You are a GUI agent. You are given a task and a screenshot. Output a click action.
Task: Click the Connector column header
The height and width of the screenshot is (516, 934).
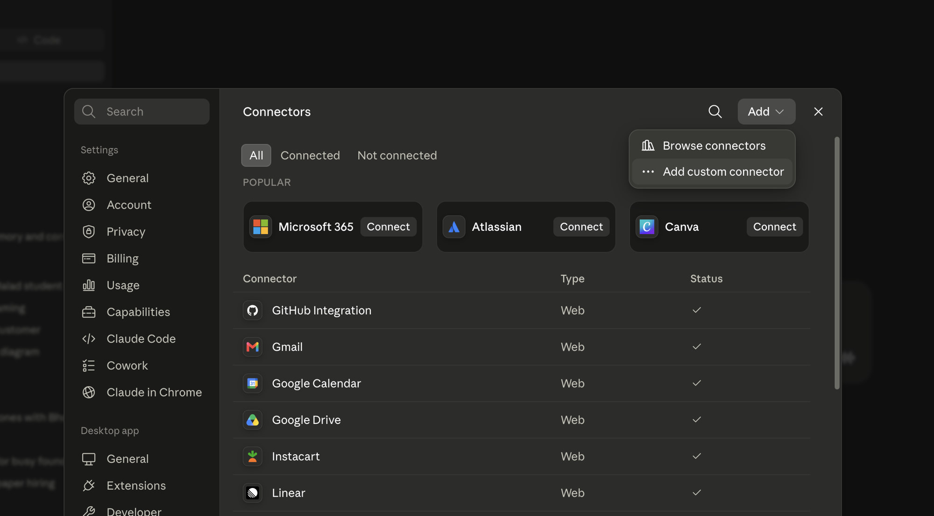[269, 279]
